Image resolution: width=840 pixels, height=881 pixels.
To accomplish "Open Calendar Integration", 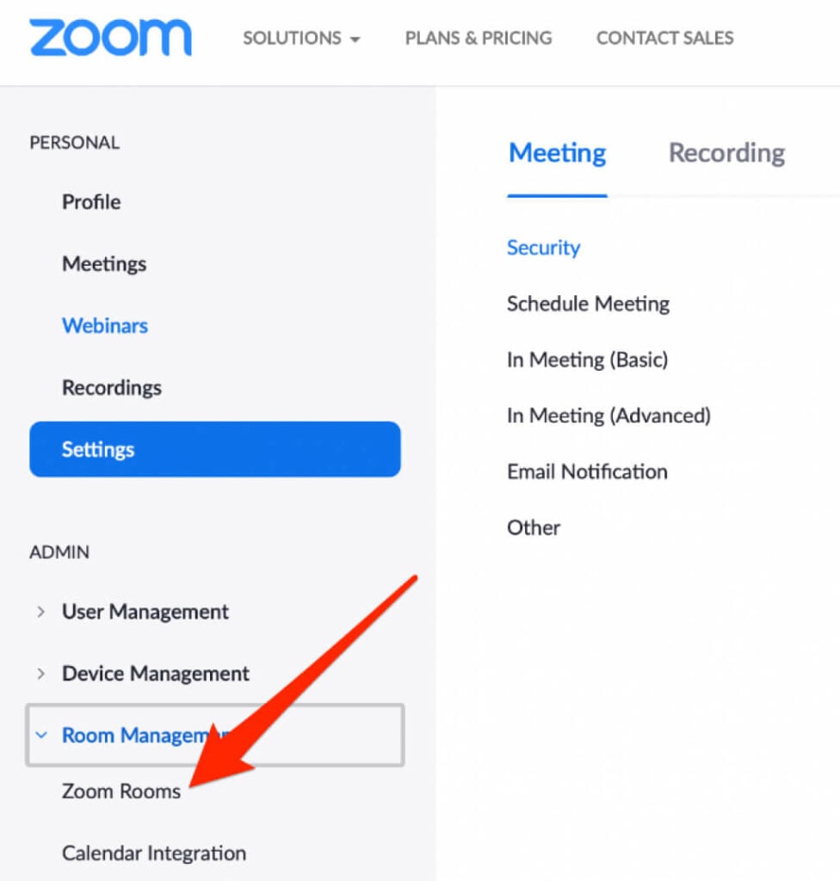I will 153,853.
